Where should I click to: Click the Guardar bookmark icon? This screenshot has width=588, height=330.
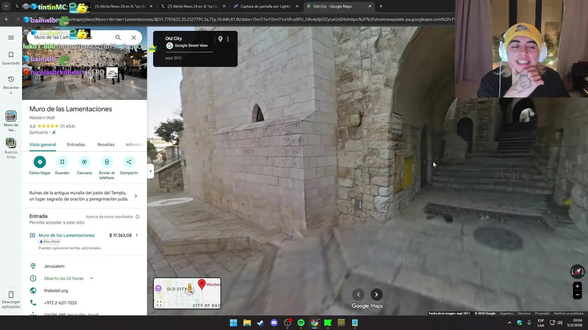coord(62,162)
